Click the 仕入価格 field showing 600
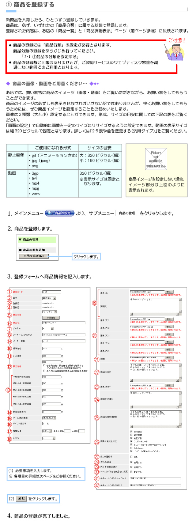Screen dimensions: 196x521 (52, 355)
